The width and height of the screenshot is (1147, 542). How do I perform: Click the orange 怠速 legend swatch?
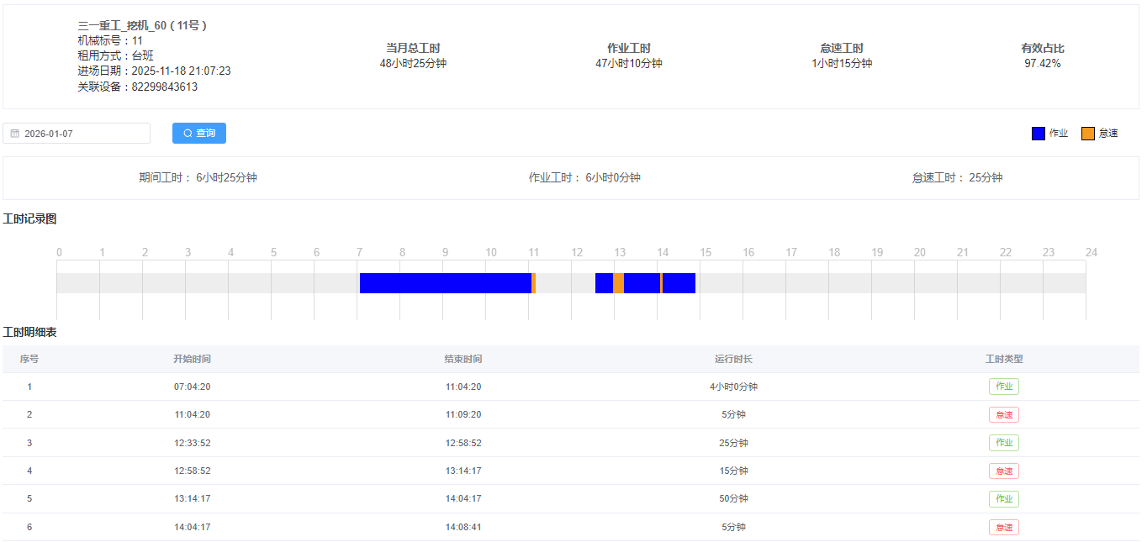[1087, 134]
